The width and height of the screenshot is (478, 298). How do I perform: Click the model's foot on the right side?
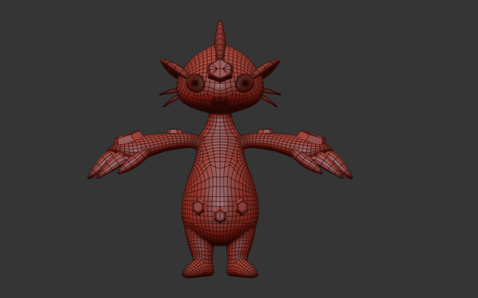[243, 268]
